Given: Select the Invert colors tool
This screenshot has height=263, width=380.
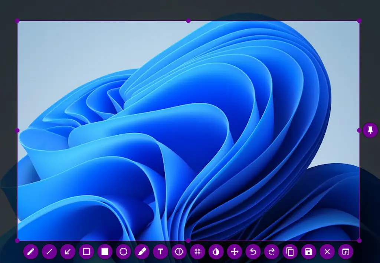Looking at the screenshot, I should 216,252.
